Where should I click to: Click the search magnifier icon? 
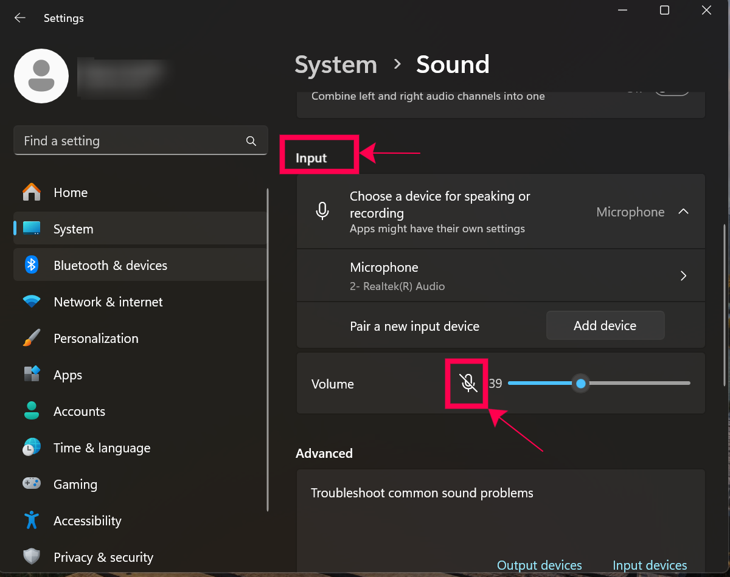[x=251, y=141]
